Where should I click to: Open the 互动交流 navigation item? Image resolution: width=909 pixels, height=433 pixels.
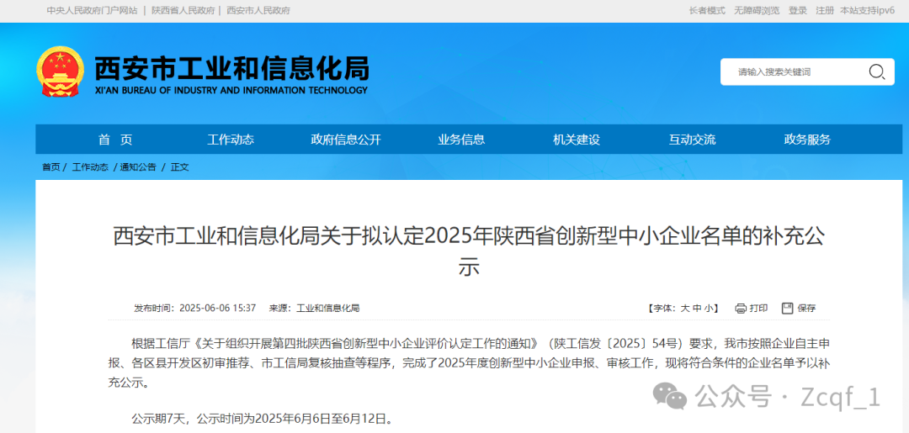[692, 140]
